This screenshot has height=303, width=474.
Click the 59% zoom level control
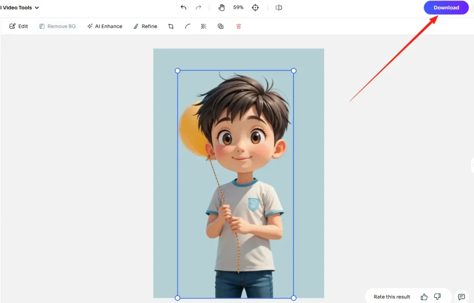tap(237, 7)
